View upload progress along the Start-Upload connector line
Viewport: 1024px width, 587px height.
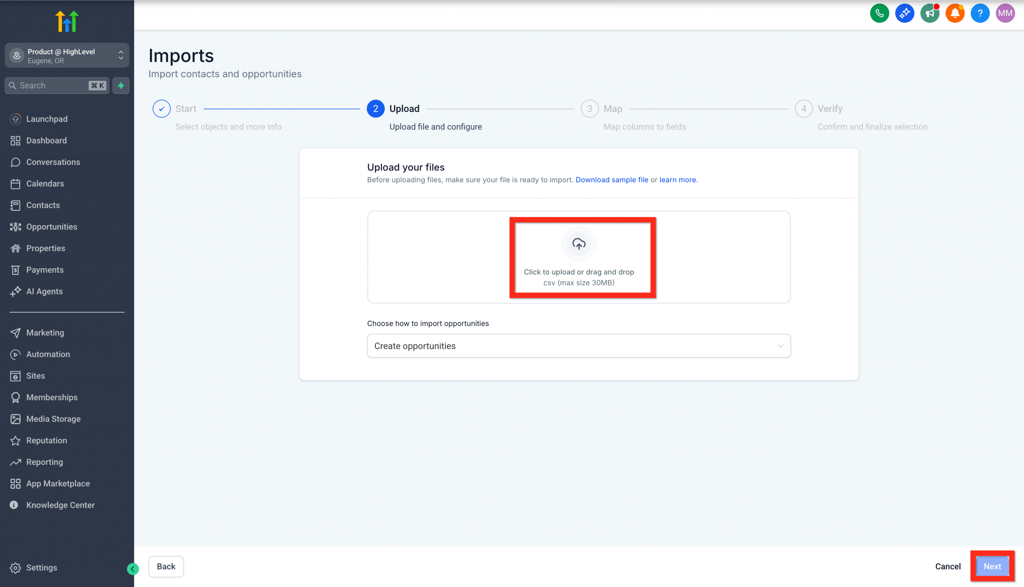tap(282, 108)
